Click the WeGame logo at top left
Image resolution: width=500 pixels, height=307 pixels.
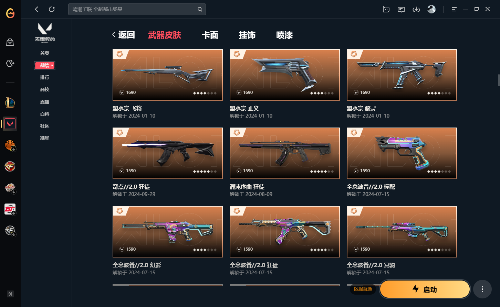pos(10,13)
